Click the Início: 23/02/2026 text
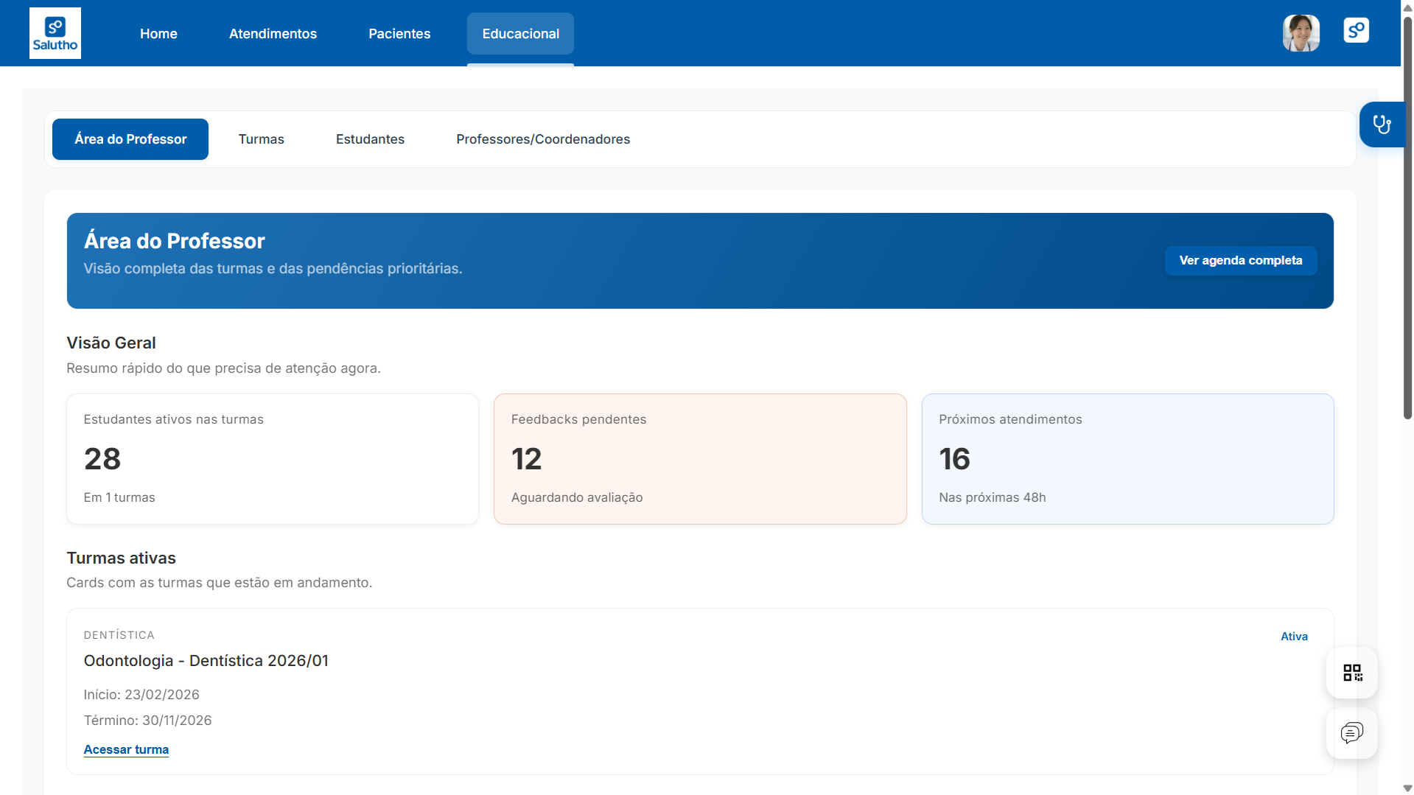 [x=141, y=695]
